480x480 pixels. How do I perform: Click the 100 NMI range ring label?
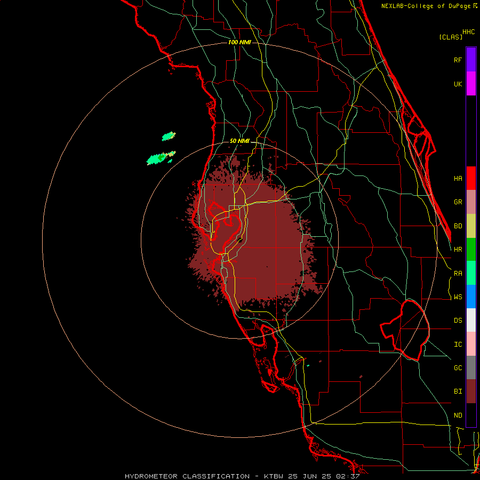pyautogui.click(x=239, y=42)
